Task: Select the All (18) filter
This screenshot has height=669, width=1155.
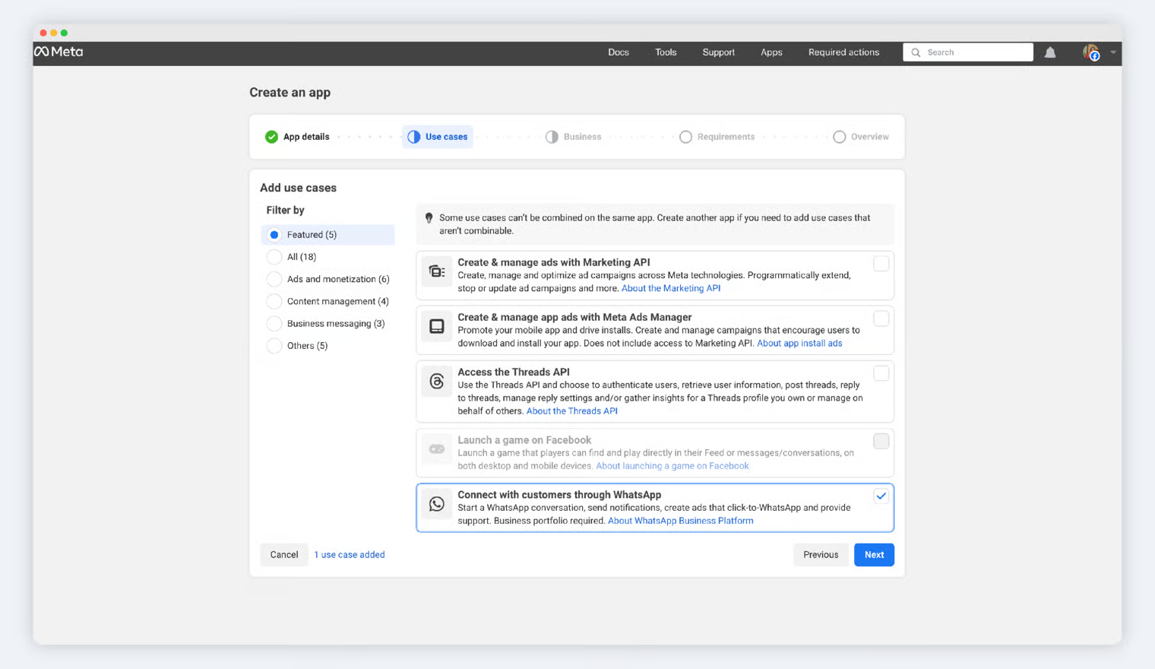Action: coord(274,257)
